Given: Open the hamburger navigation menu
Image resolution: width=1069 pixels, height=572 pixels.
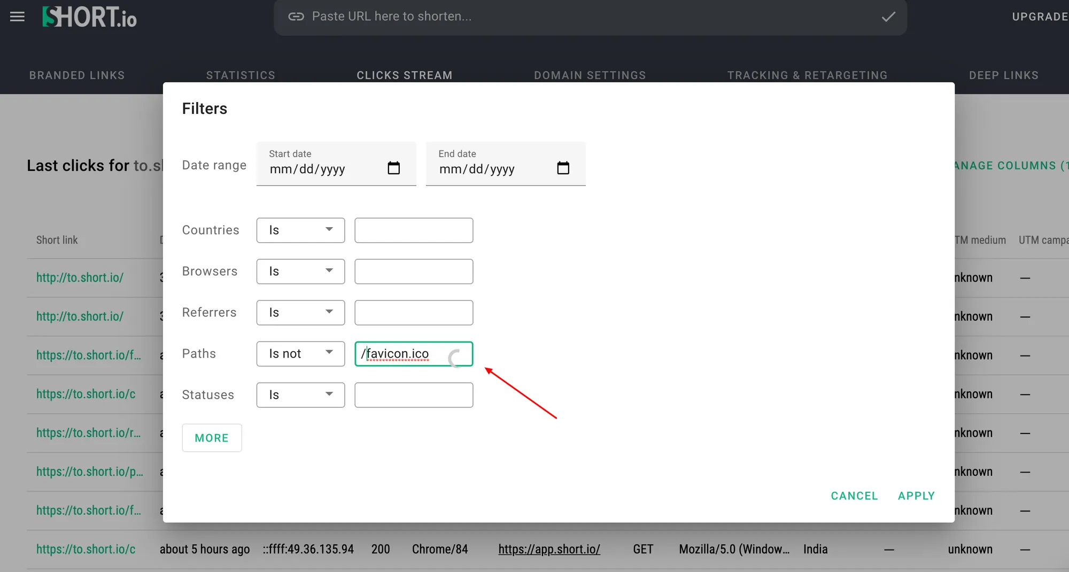Looking at the screenshot, I should [17, 17].
